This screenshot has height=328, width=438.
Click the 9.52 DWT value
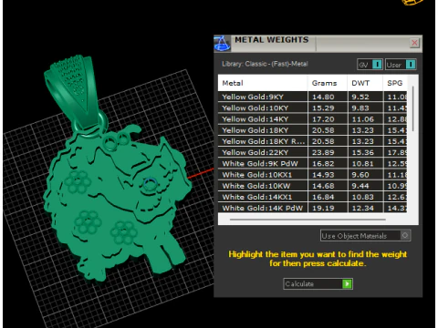[x=360, y=97]
